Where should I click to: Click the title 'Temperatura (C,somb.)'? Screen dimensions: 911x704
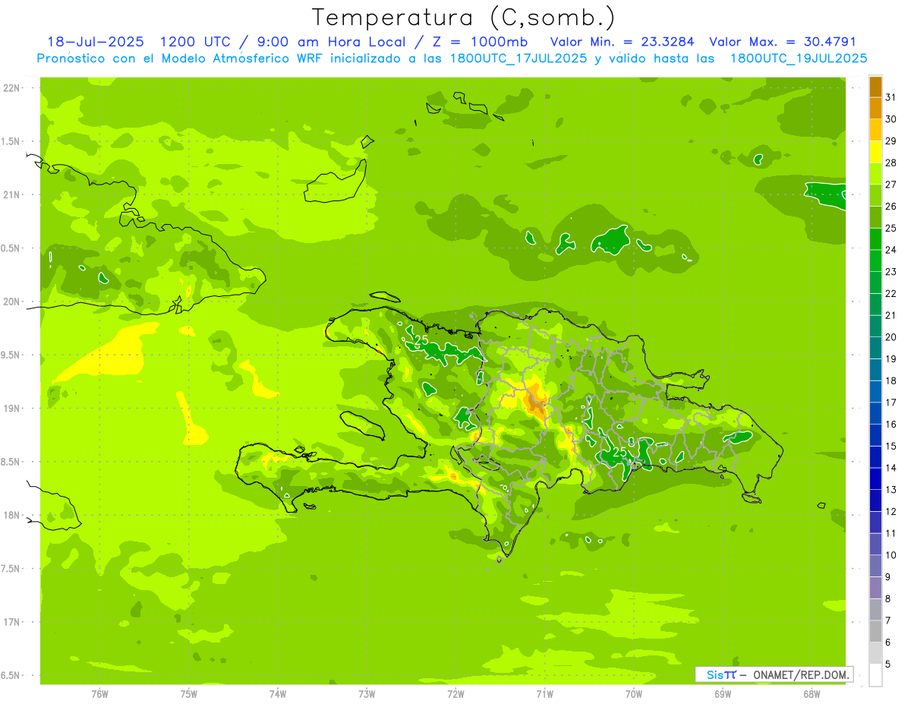coord(463,18)
